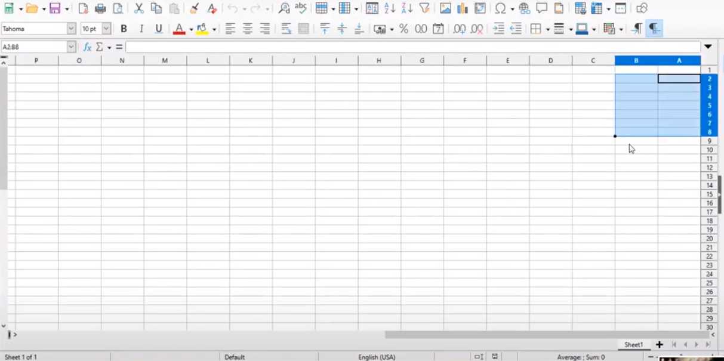Click the Define Print Area icon
The image size is (724, 361).
(x=580, y=8)
